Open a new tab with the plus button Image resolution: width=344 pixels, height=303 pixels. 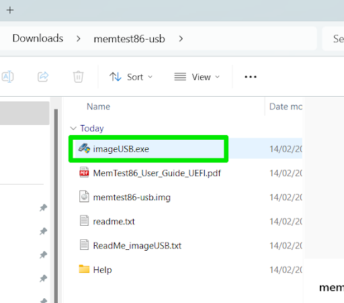tap(10, 10)
